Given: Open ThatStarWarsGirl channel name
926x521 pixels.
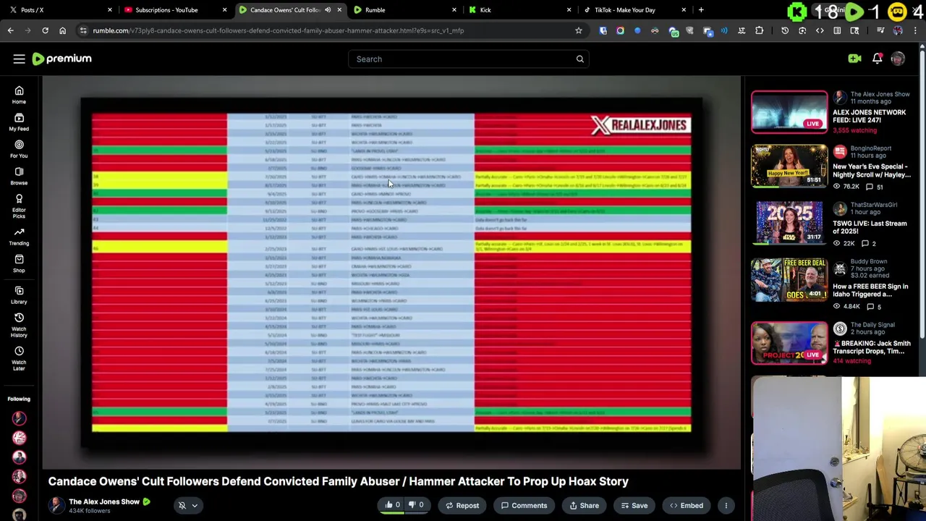Looking at the screenshot, I should [874, 205].
